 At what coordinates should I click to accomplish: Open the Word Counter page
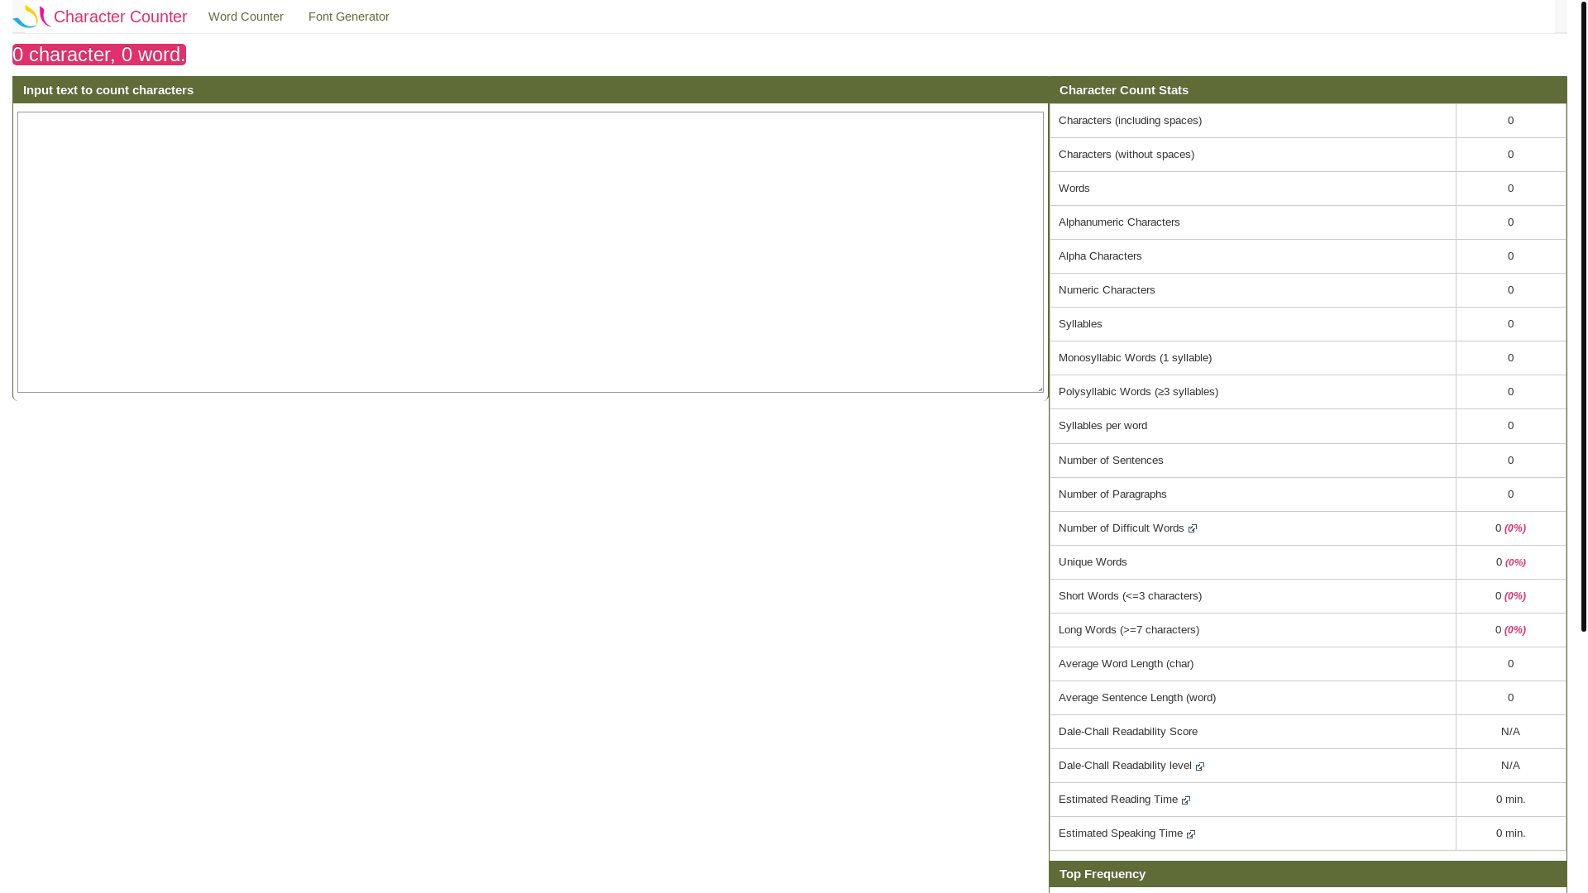click(x=246, y=17)
